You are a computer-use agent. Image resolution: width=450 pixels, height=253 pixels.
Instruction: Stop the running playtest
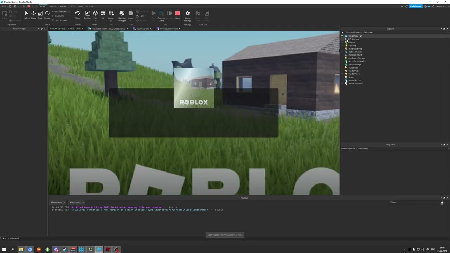pos(177,14)
